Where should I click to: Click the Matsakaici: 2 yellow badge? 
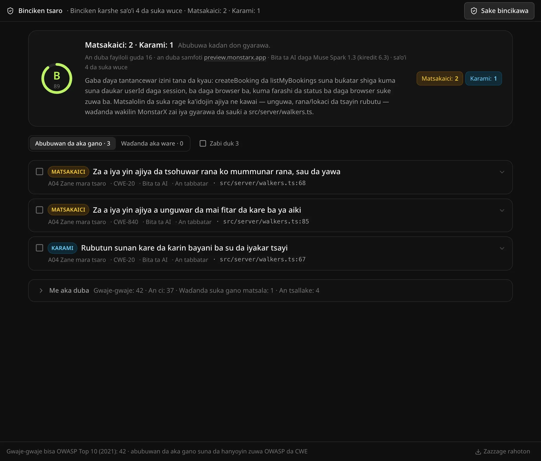[440, 78]
